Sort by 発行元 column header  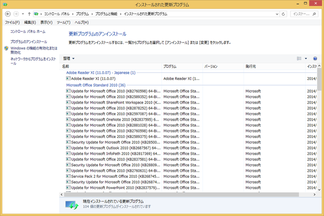tap(274, 66)
